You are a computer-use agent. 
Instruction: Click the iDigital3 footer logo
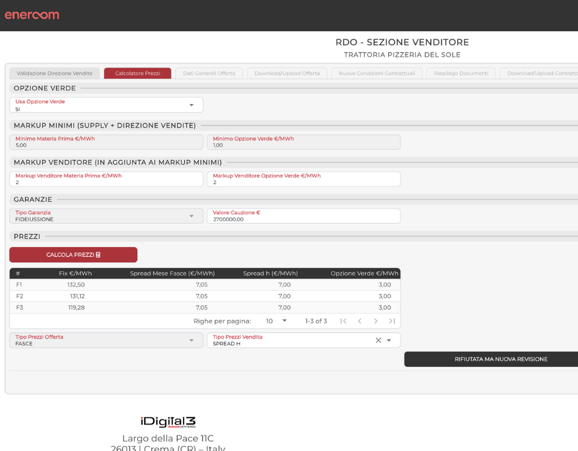168,422
